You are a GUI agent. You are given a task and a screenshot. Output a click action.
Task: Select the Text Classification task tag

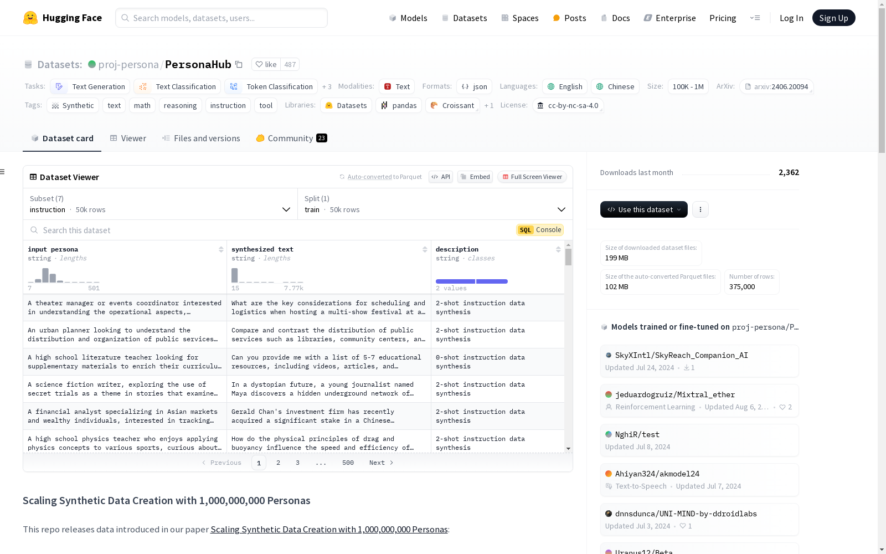(177, 86)
